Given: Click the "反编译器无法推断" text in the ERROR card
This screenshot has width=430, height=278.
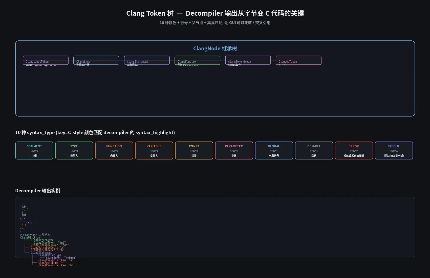Looking at the screenshot, I should click(x=354, y=156).
